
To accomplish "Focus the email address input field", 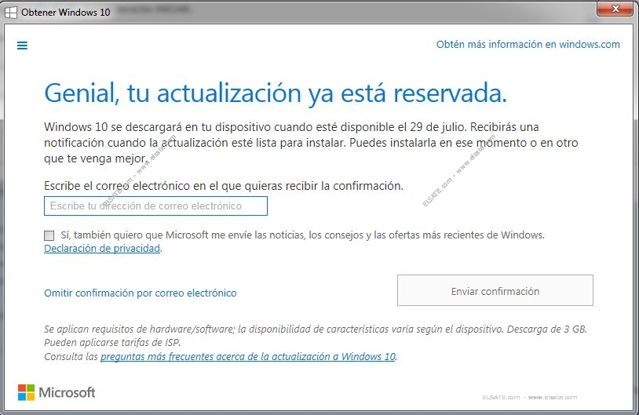I will tap(155, 206).
